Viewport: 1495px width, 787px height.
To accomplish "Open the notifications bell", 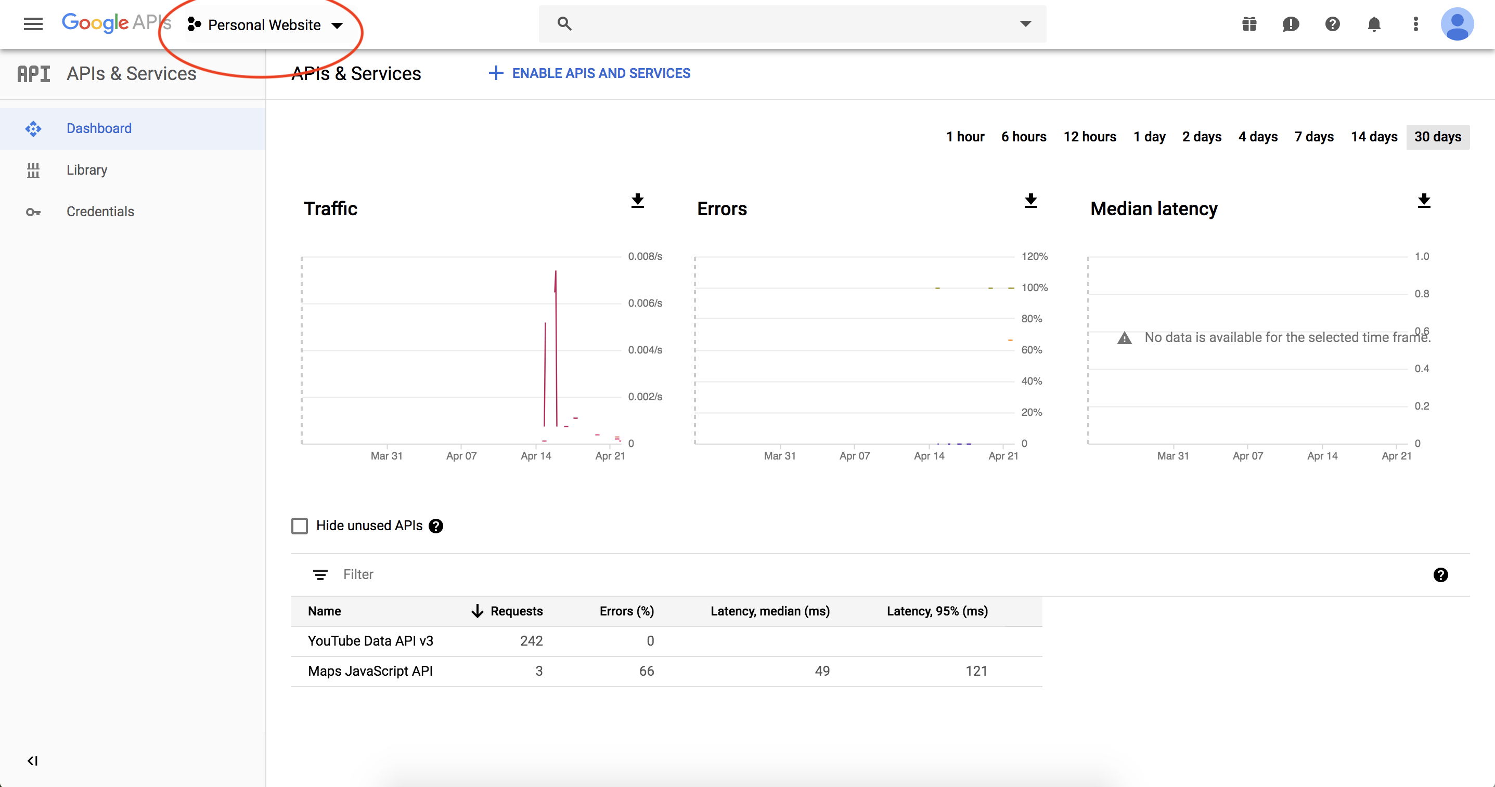I will coord(1374,24).
